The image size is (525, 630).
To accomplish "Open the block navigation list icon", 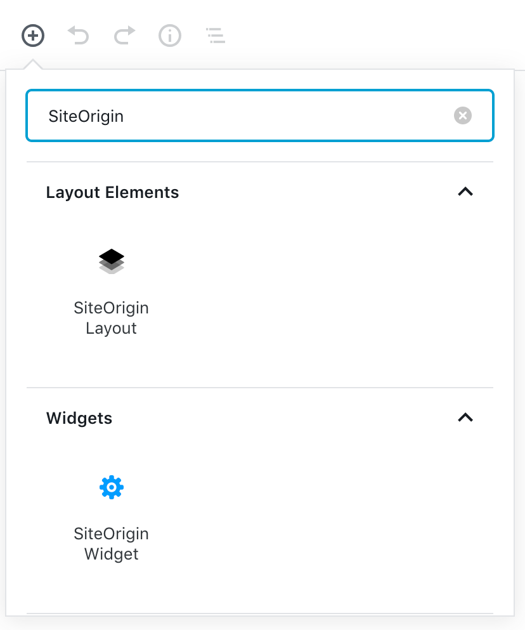I will tap(216, 36).
